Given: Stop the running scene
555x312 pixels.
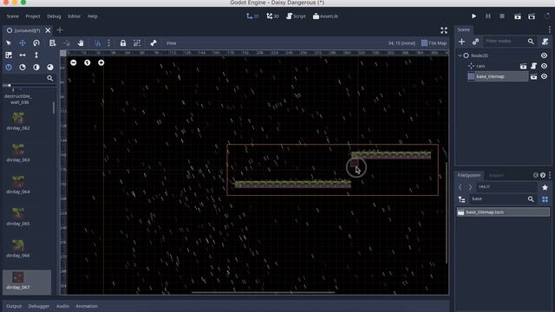Looking at the screenshot, I should click(x=502, y=16).
